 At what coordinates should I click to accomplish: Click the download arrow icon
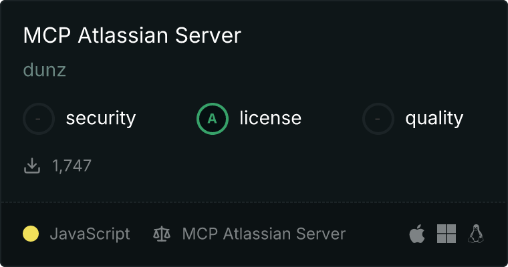(x=32, y=166)
